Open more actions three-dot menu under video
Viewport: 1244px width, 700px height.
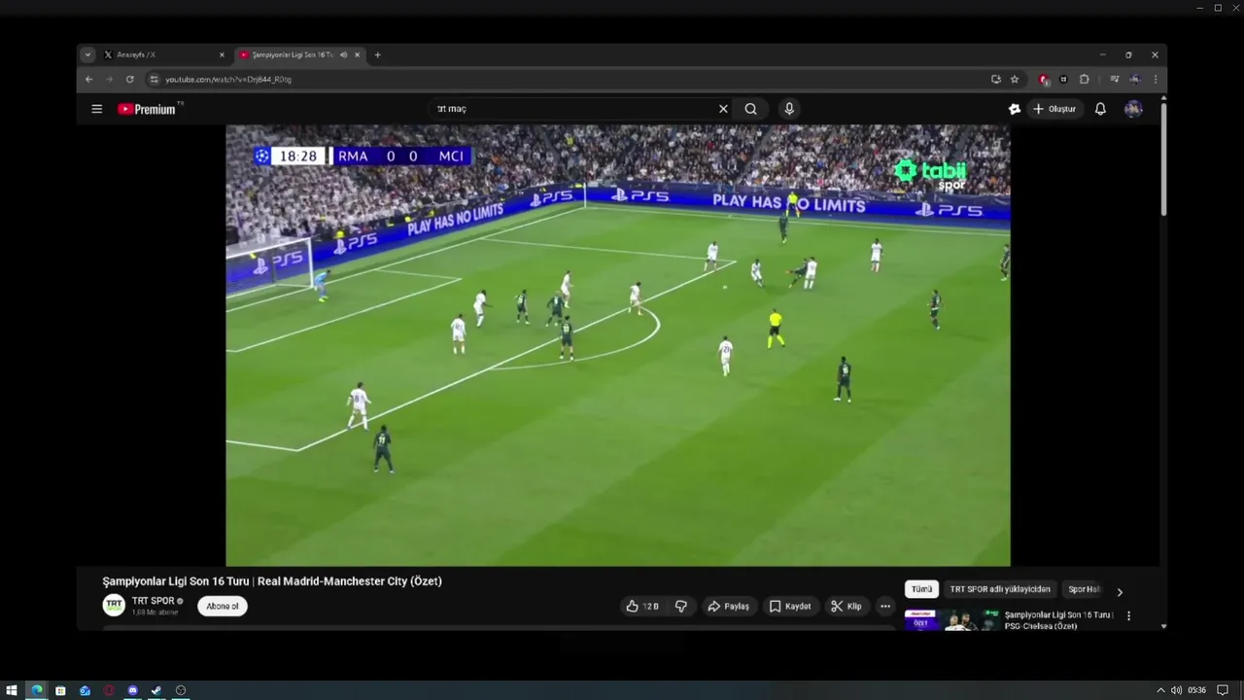[885, 606]
